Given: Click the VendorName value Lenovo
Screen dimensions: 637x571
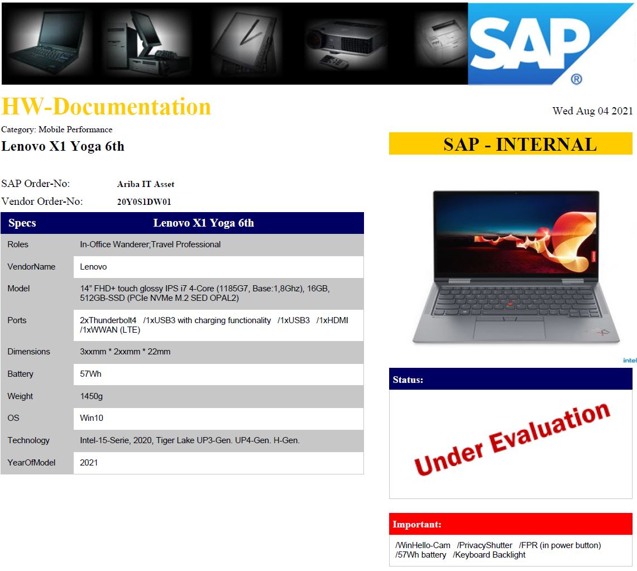Looking at the screenshot, I should [93, 267].
